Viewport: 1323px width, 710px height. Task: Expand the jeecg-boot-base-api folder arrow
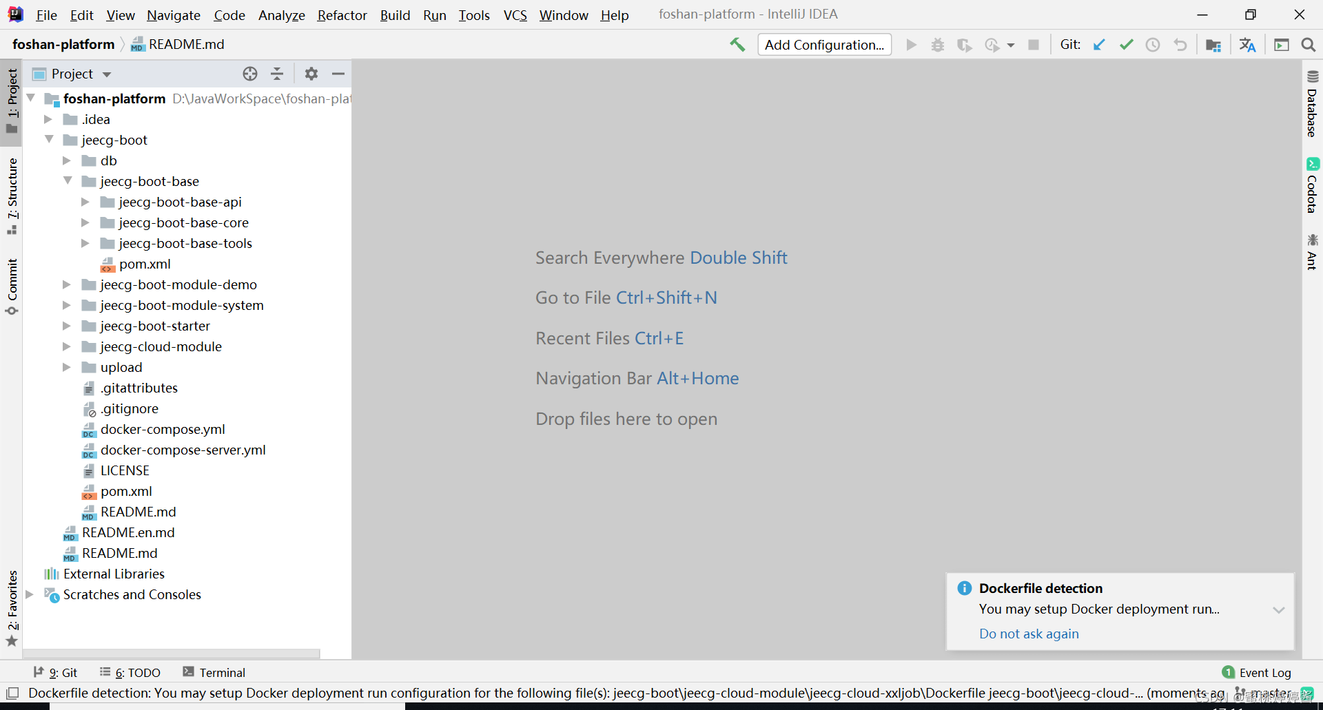[x=85, y=202]
